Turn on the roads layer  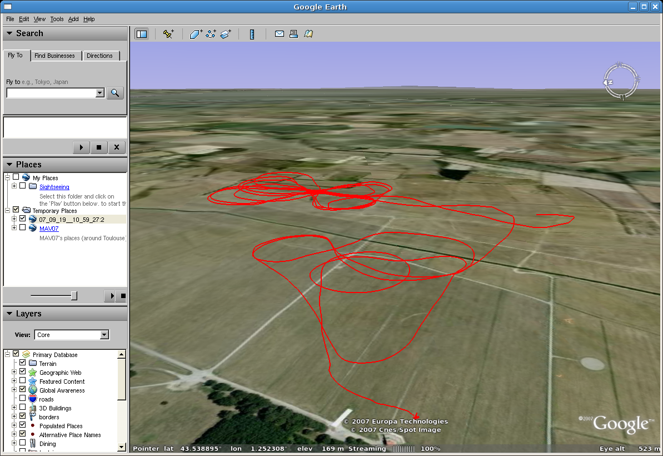coord(22,398)
